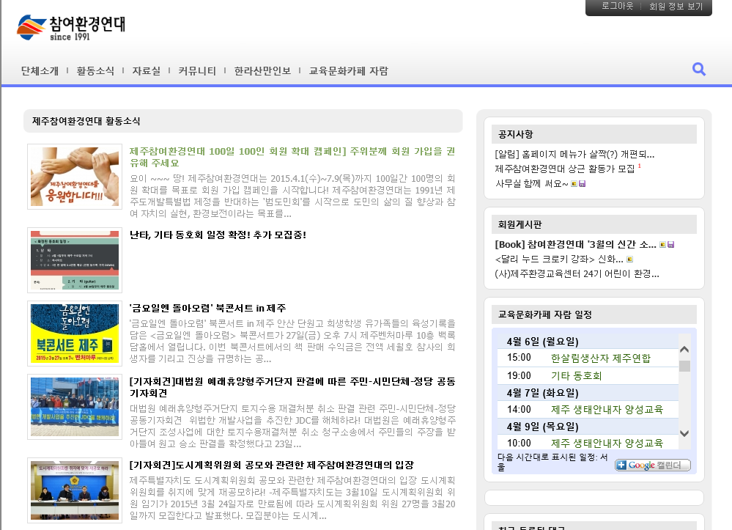Open notice 사무실 함께 써요~
Viewport: 732px width, 530px height.
[x=532, y=183]
